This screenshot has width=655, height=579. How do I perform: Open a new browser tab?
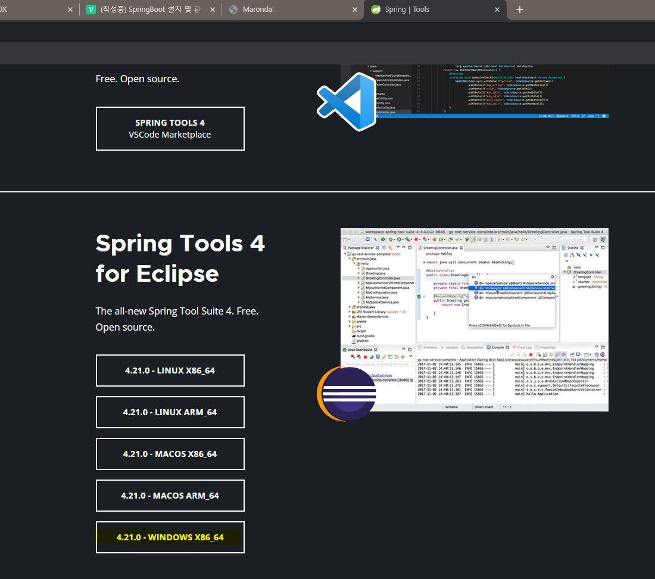(x=520, y=10)
